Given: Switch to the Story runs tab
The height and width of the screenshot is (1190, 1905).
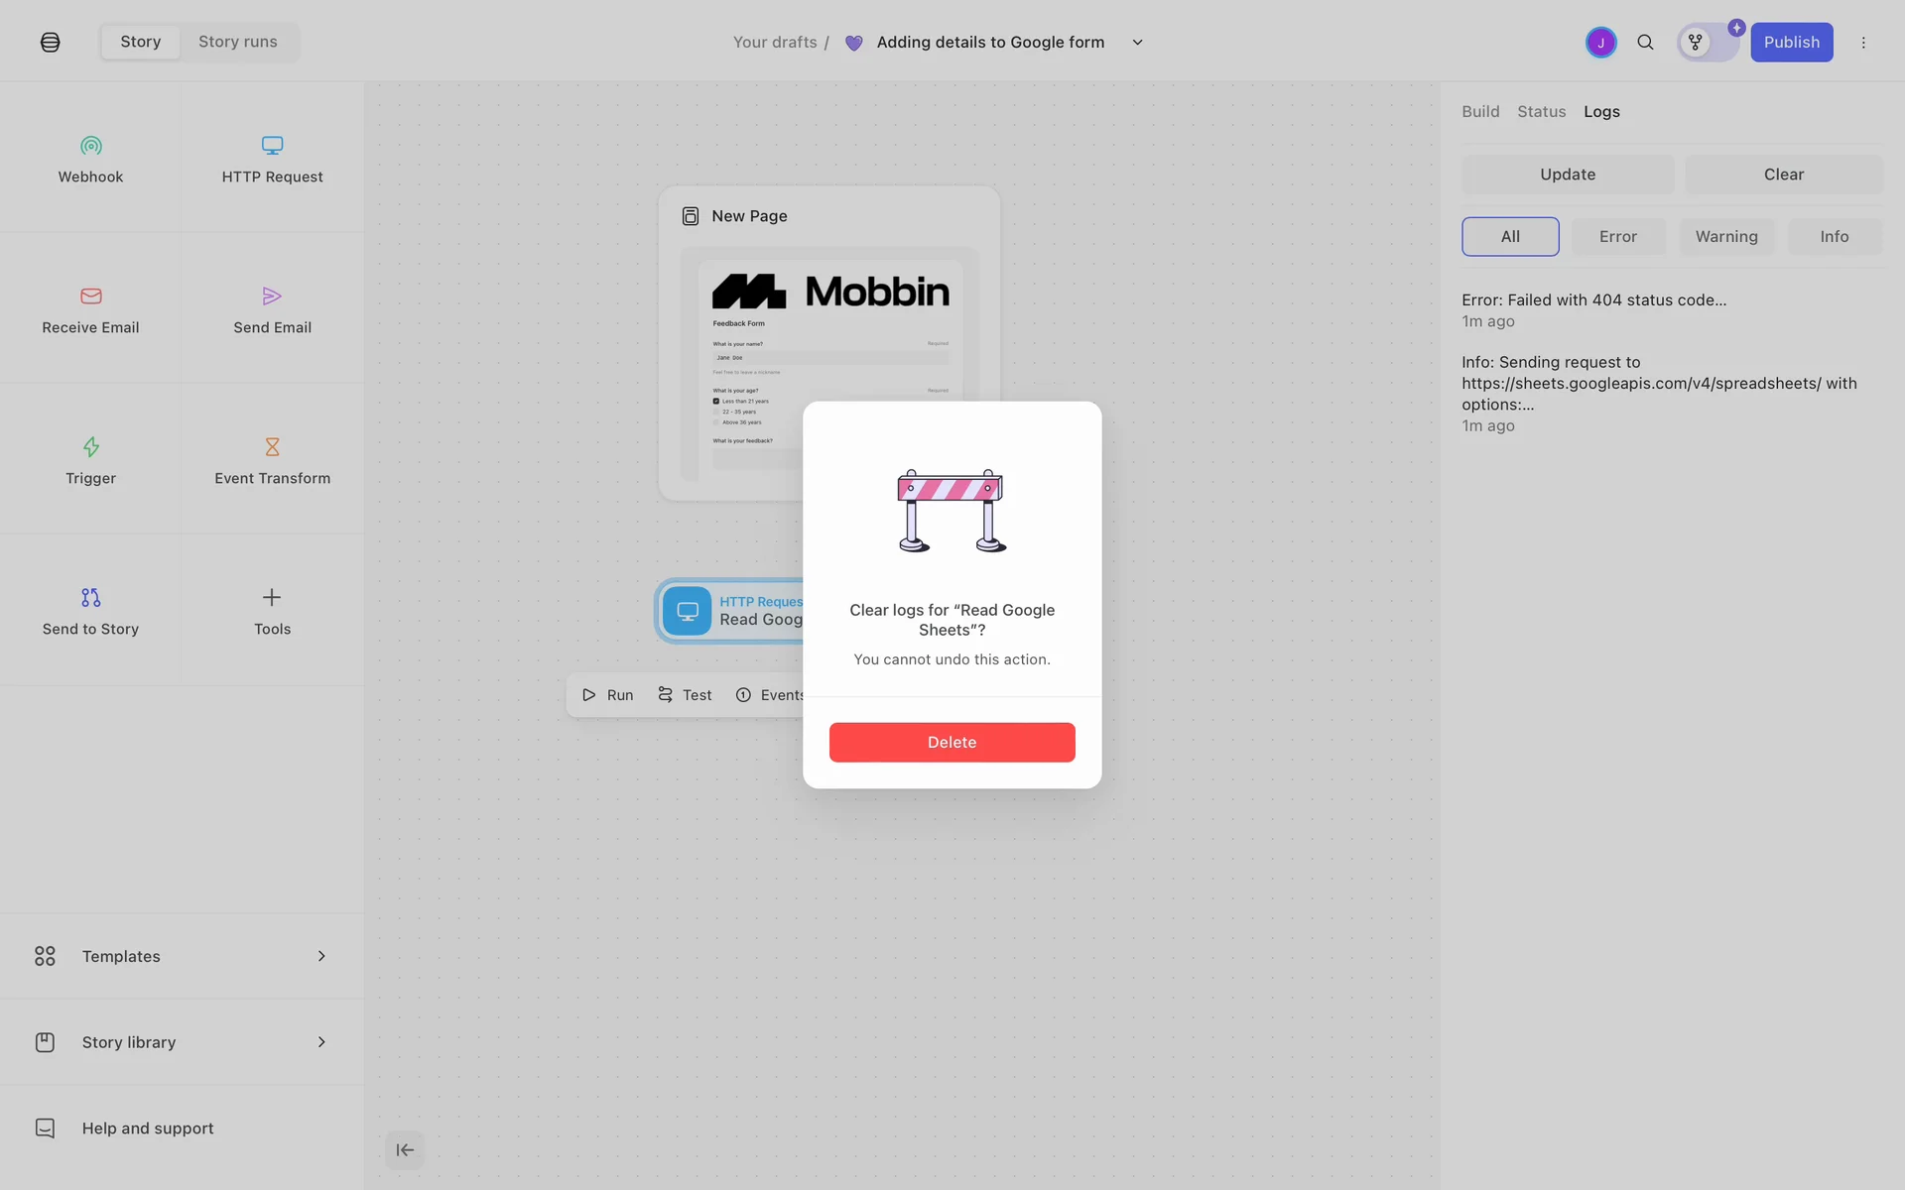Looking at the screenshot, I should click(x=238, y=43).
